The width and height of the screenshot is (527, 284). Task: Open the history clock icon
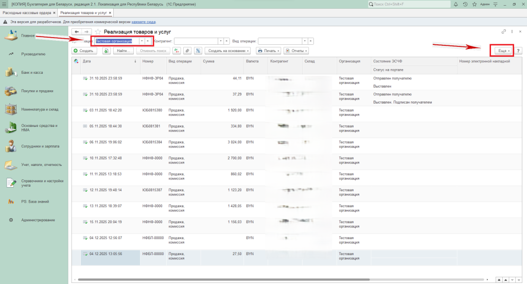tap(465, 4)
